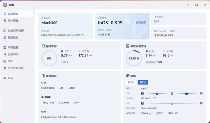This screenshot has height=123, width=210.
Task: Click the 网络 globe header icon
Action: pos(128,76)
